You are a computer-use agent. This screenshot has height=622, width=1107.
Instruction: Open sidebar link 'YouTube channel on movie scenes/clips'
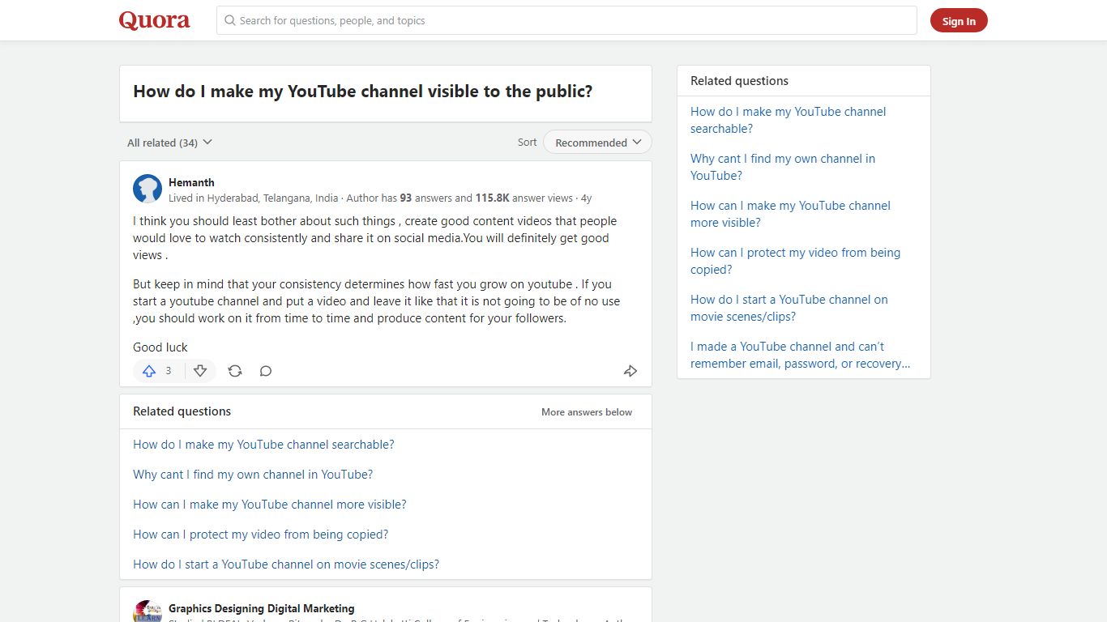tap(789, 308)
